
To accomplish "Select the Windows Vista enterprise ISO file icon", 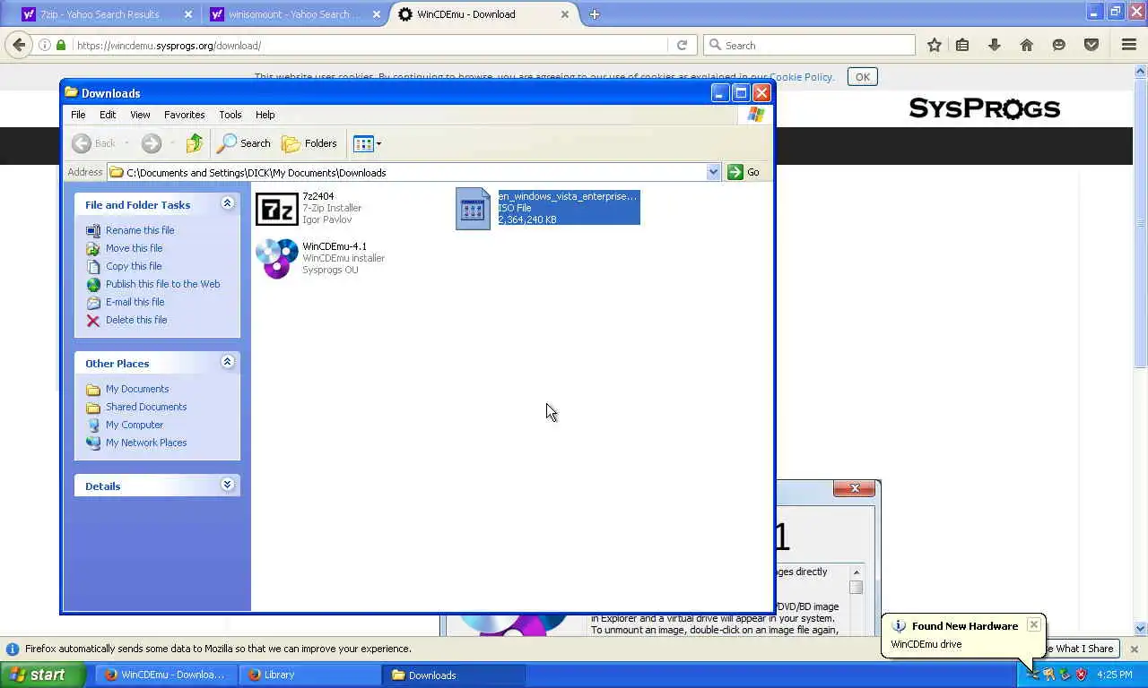I will (x=474, y=209).
